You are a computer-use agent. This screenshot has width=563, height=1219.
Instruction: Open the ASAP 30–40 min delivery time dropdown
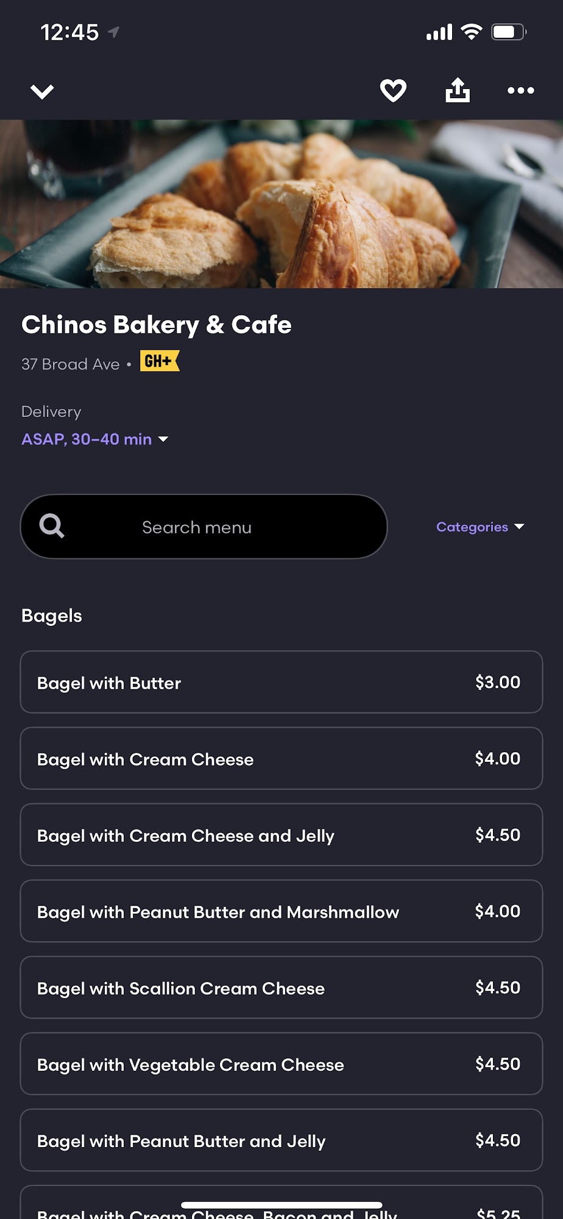(94, 439)
